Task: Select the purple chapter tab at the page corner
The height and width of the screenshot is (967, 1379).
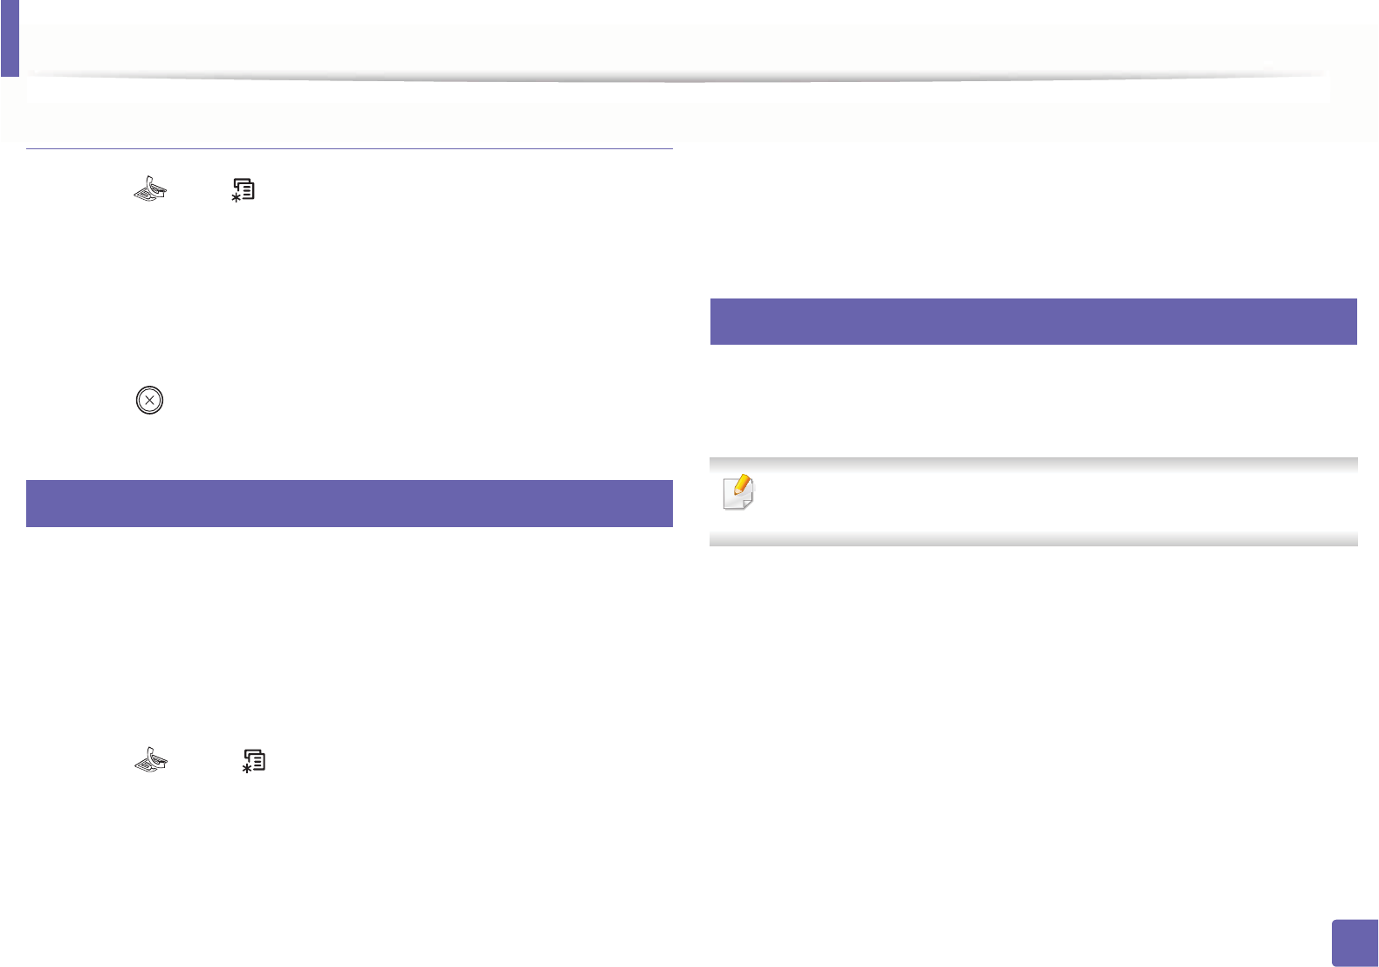Action: click(x=10, y=38)
